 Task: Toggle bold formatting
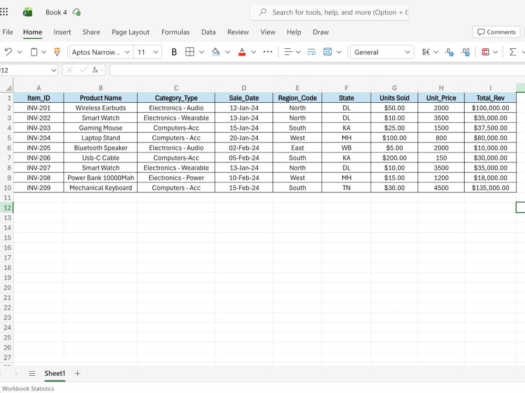coord(174,52)
